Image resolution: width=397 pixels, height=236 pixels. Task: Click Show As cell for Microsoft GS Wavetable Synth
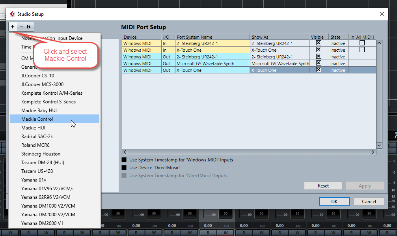[280, 64]
